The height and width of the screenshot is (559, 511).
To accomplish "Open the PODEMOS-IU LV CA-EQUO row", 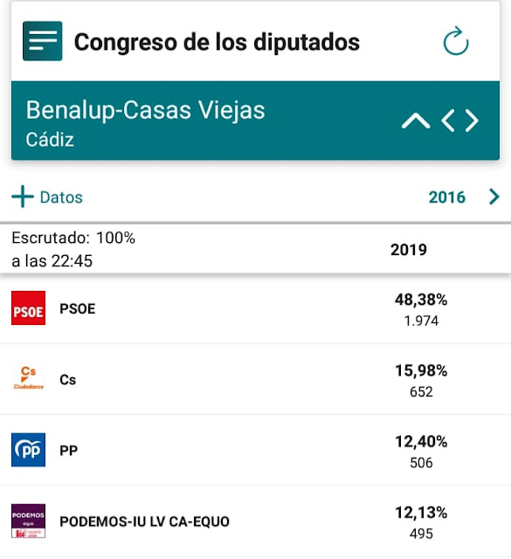I will click(255, 521).
